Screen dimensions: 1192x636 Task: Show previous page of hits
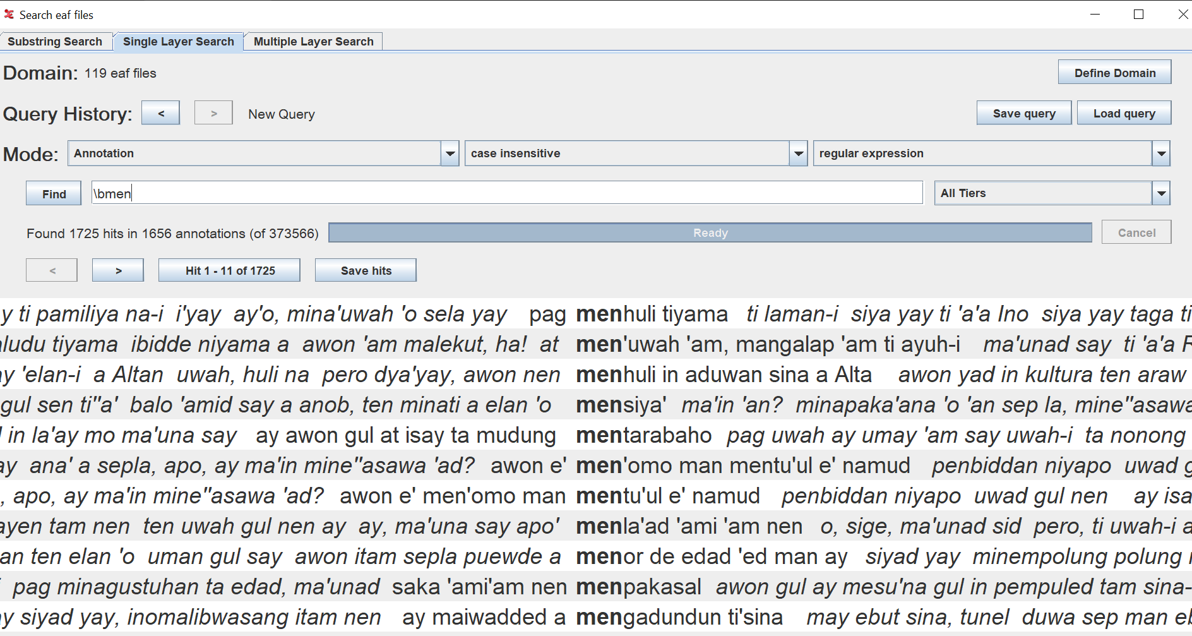pos(52,270)
